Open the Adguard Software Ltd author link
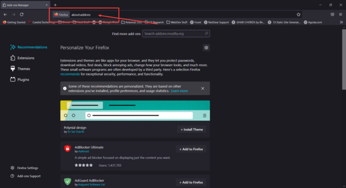 [x=91, y=185]
